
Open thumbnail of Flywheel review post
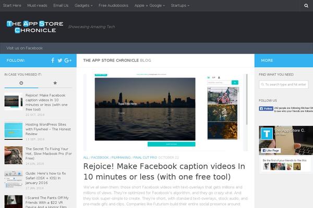[14, 131]
